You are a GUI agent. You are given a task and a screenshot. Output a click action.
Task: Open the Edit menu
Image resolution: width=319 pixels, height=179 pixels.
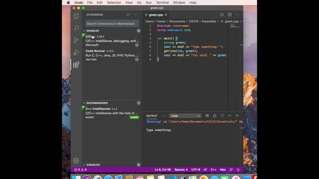point(100,2)
